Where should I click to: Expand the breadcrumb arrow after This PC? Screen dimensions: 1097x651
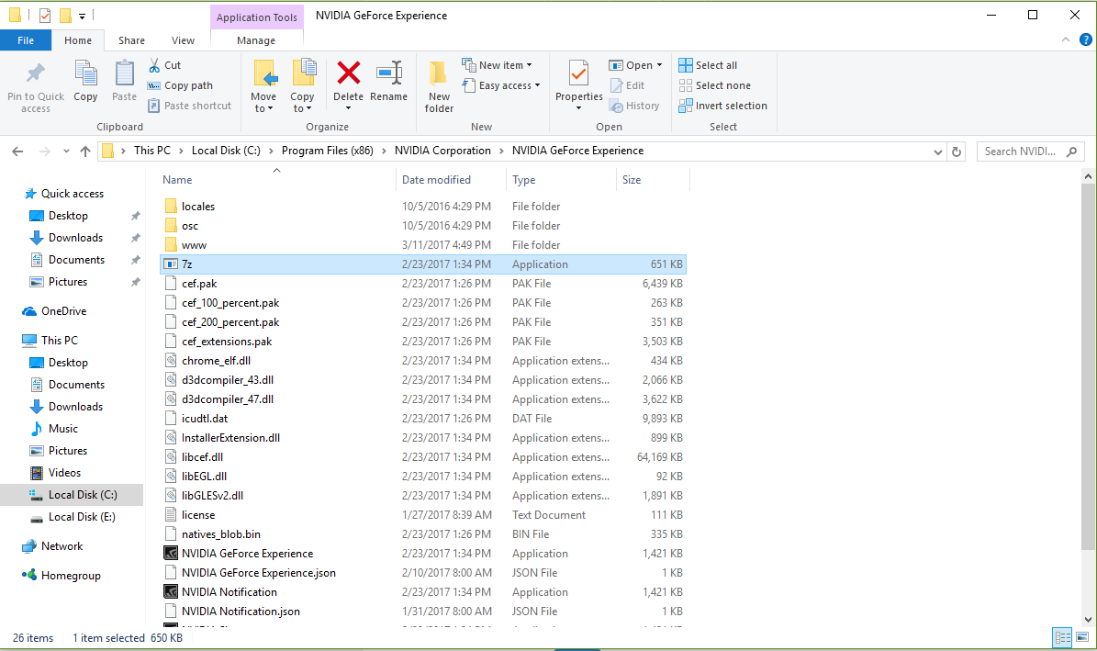[x=181, y=151]
